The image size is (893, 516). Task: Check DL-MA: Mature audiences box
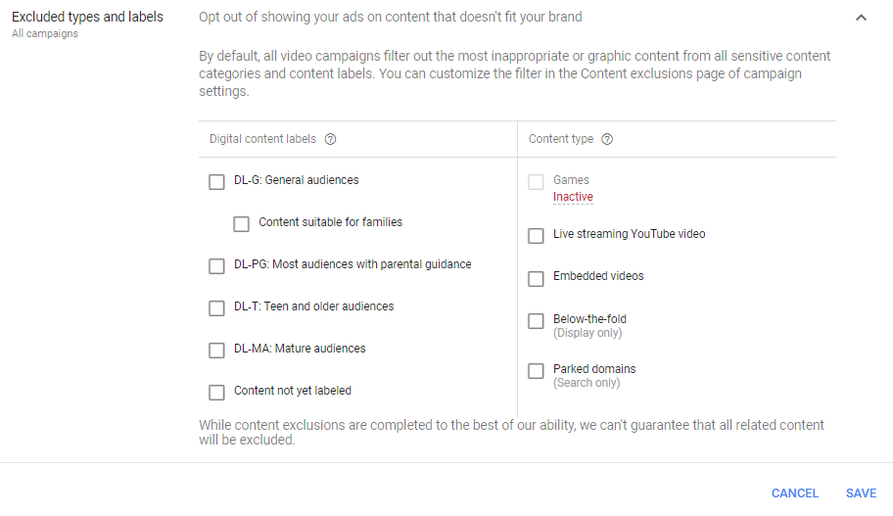click(x=216, y=351)
